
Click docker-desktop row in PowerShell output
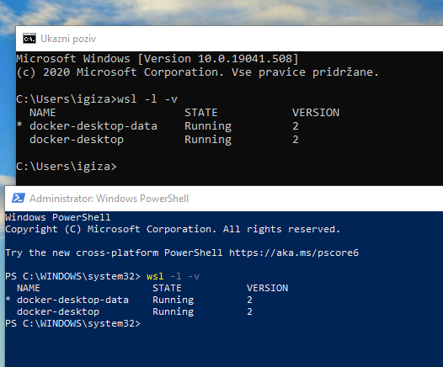coord(134,311)
